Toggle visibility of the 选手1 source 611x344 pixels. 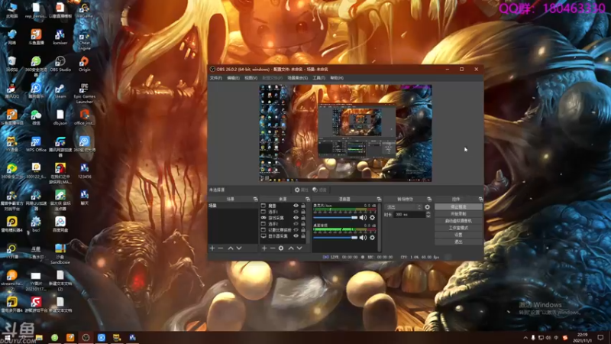(x=296, y=212)
